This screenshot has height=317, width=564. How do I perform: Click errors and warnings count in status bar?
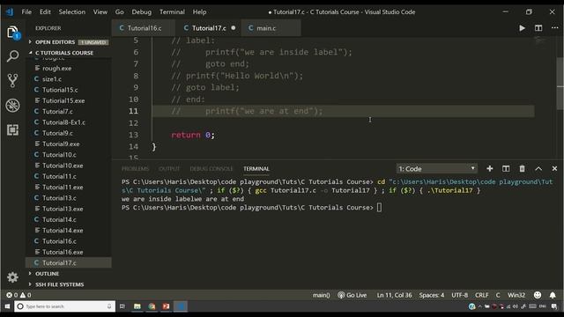[19, 295]
